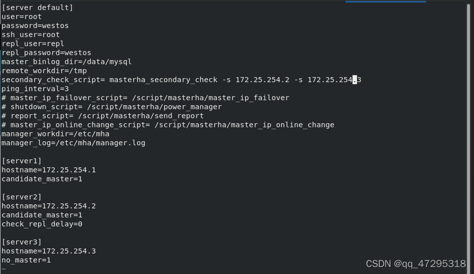Click on 'ssh_user=root' text
The image size is (474, 274).
coord(30,35)
